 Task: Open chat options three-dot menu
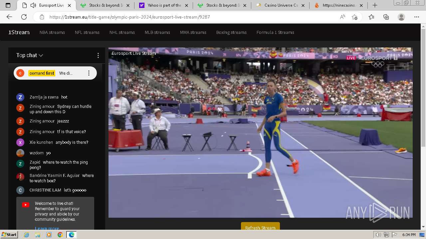[98, 55]
